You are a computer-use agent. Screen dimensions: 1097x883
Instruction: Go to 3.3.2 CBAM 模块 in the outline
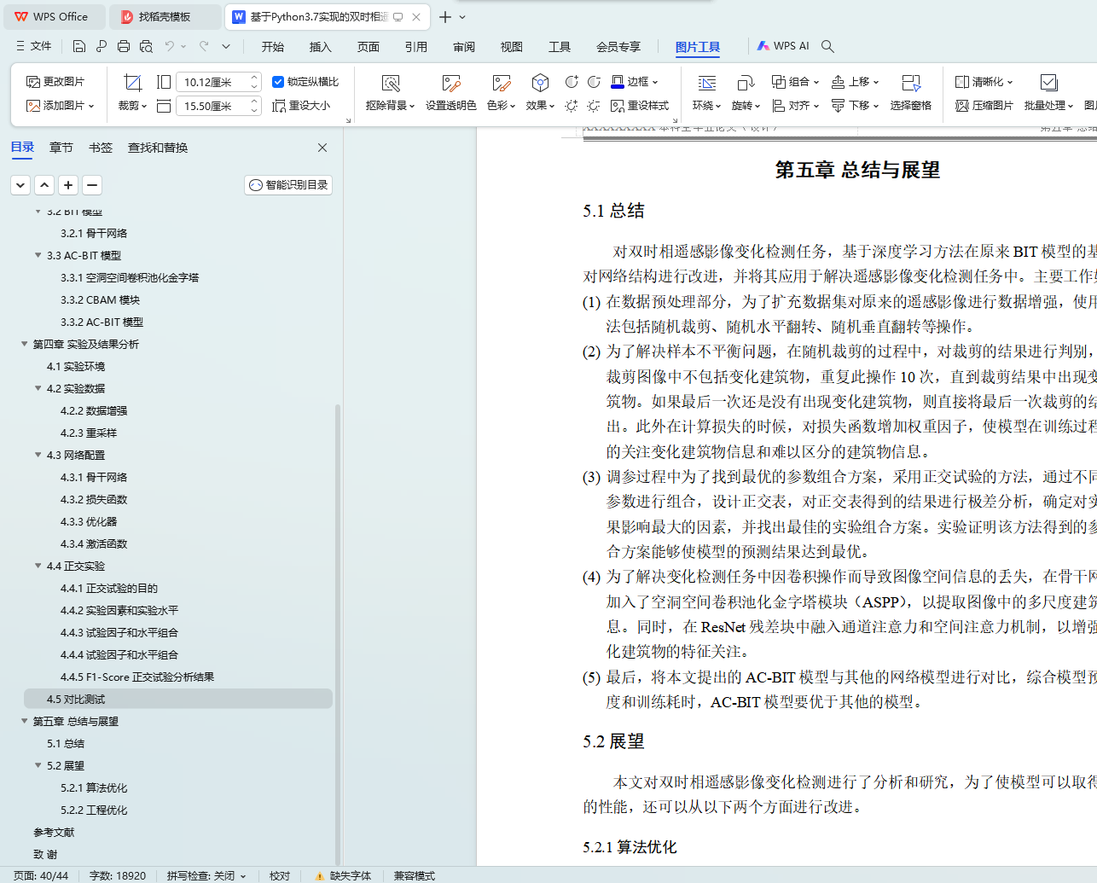click(100, 299)
